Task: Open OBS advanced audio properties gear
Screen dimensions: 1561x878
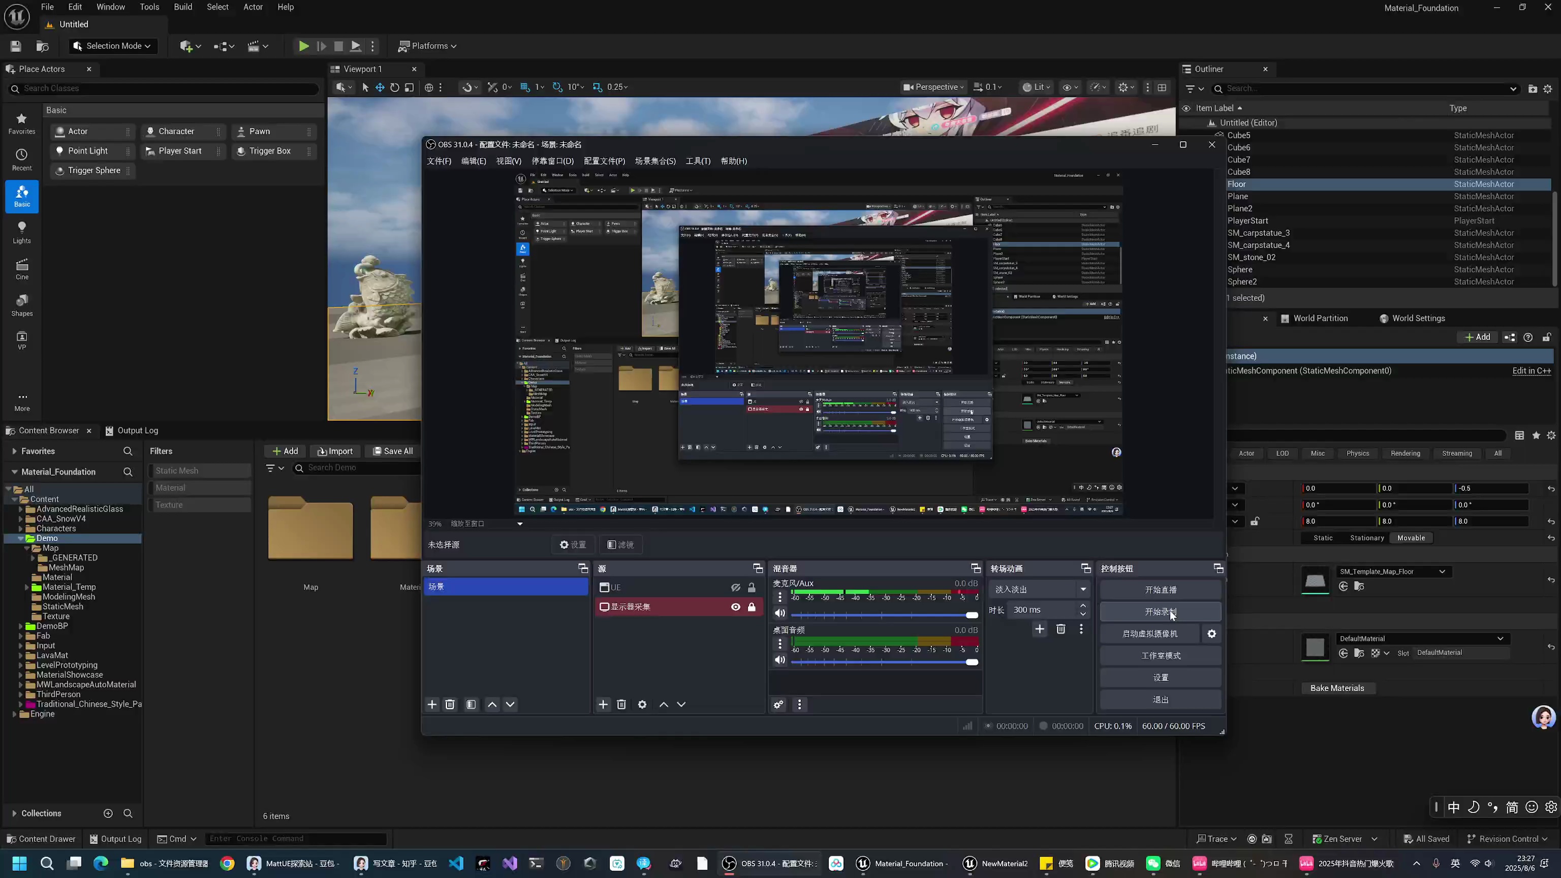Action: pos(778,705)
